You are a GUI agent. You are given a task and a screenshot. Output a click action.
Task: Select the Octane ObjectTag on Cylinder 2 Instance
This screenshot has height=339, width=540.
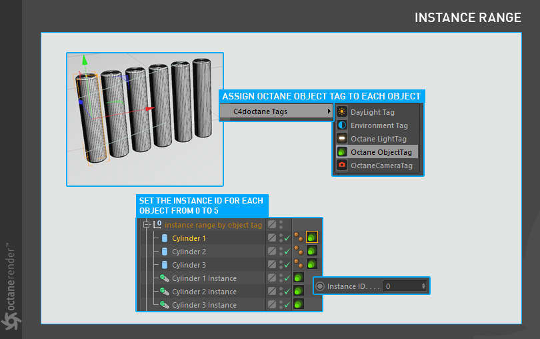[x=298, y=291]
